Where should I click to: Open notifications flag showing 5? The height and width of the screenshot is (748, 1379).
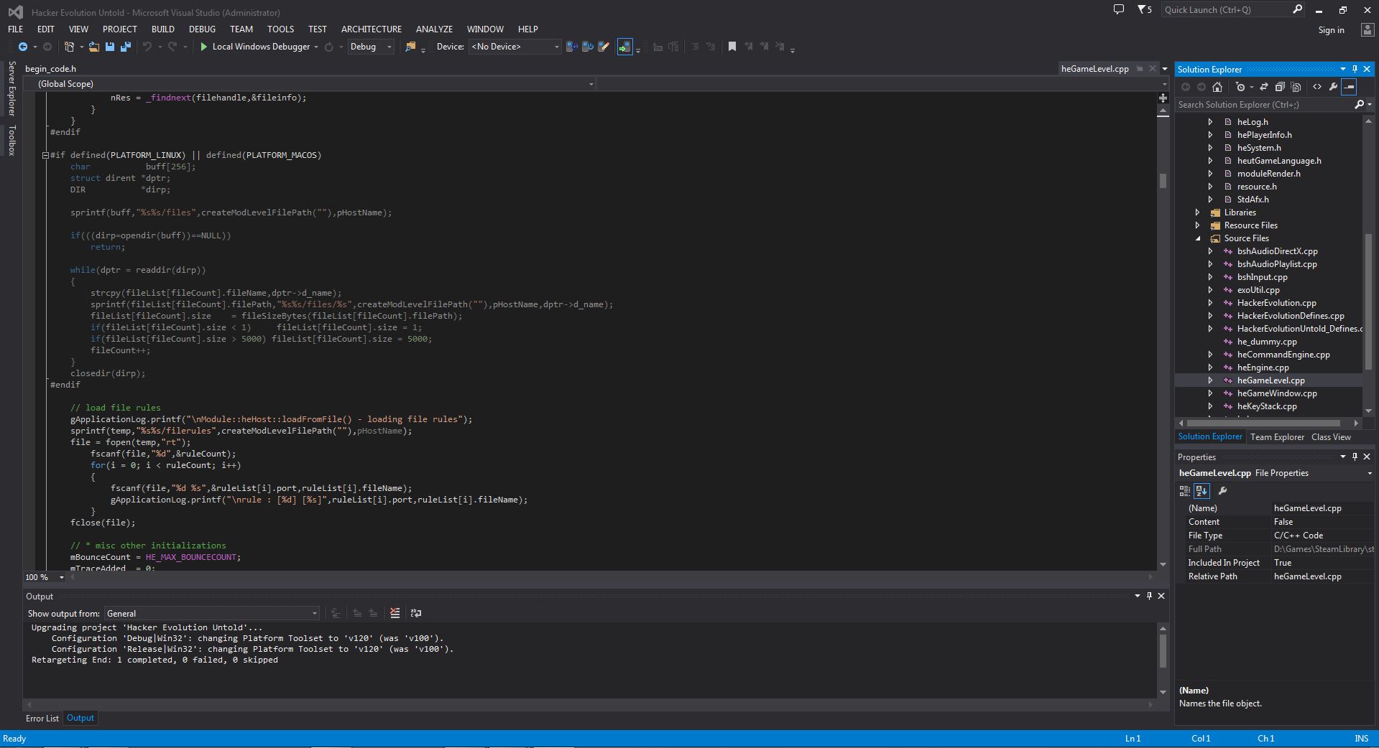(1144, 10)
